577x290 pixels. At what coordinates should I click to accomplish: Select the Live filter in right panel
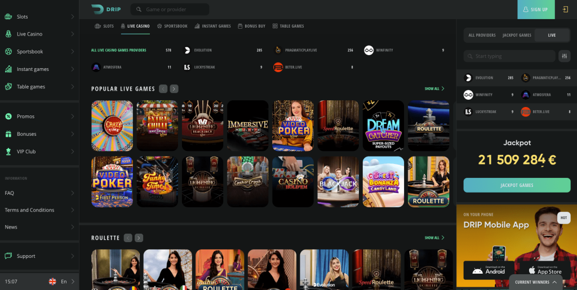[552, 35]
